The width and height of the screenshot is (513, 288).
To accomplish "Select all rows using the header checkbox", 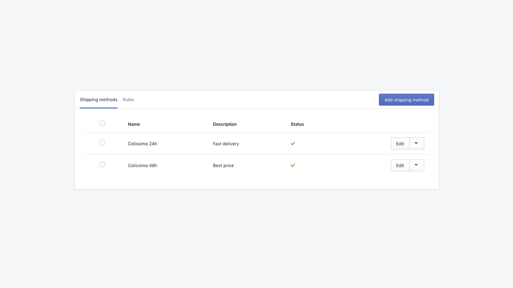I will 102,123.
